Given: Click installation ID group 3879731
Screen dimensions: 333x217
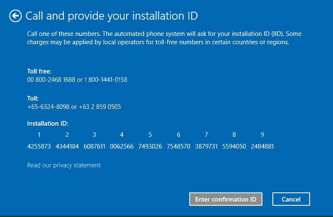Looking at the screenshot, I should coord(206,146).
